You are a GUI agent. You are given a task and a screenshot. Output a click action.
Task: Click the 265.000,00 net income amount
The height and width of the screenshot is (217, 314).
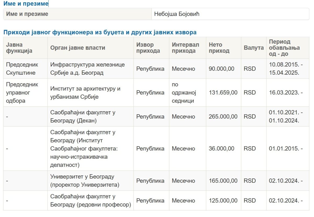click(x=223, y=116)
